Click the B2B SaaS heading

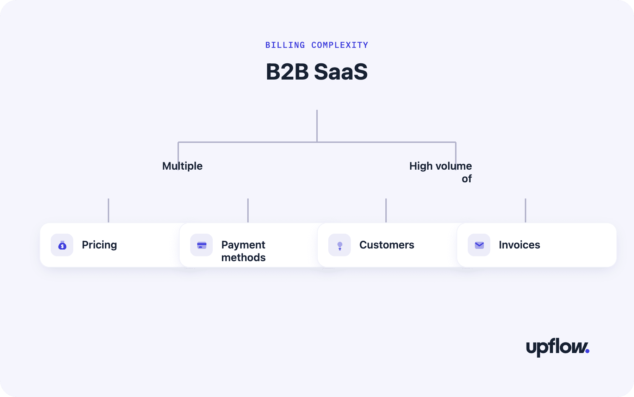click(317, 72)
